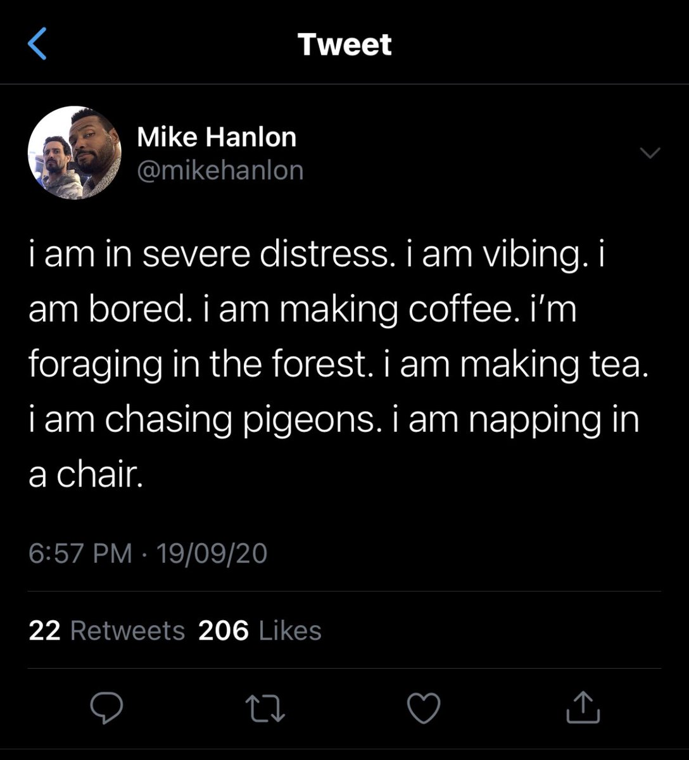Like the tweet with heart icon
689x760 pixels.
click(x=424, y=708)
